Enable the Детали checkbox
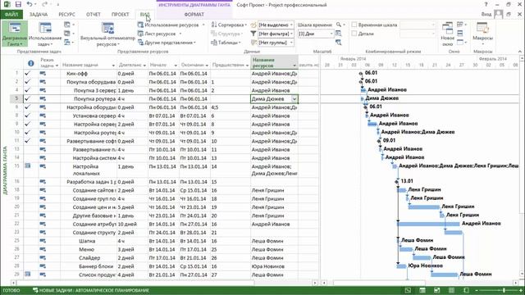The height and width of the screenshot is (295, 525). tap(354, 34)
